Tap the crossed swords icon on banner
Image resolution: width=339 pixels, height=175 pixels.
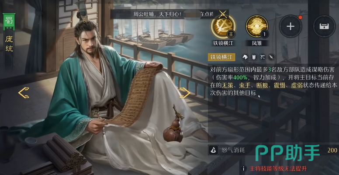pos(223,14)
